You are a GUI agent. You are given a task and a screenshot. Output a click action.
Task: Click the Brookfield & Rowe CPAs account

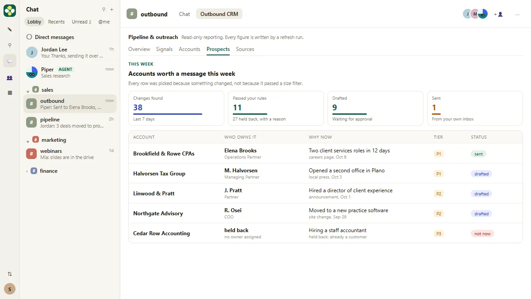164,154
